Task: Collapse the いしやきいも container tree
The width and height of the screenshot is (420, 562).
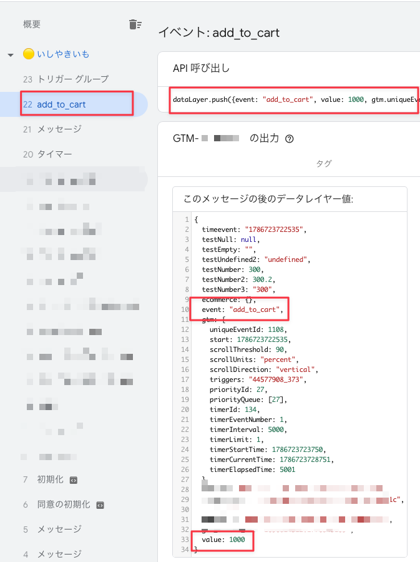Action: point(11,55)
